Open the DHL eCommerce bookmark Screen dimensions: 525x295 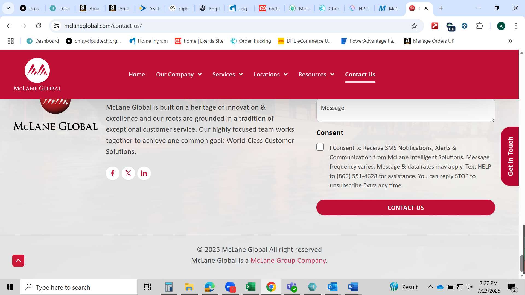pos(305,41)
